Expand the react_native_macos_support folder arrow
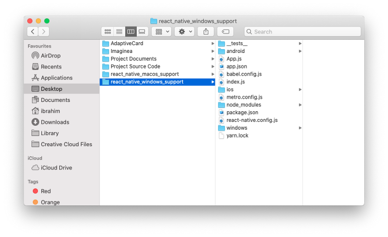Viewport: 388px width, 237px height. point(212,74)
